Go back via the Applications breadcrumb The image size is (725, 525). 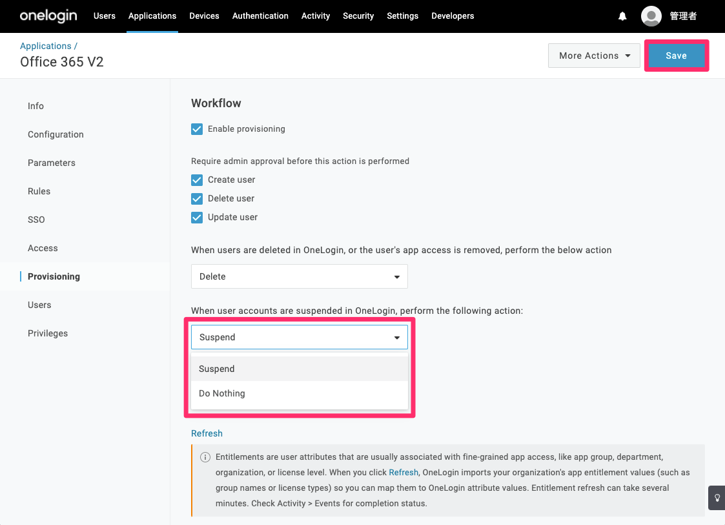pos(46,46)
